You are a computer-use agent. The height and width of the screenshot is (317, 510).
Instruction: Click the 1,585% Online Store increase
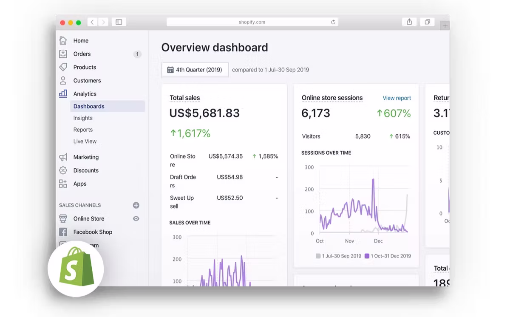[x=265, y=156]
